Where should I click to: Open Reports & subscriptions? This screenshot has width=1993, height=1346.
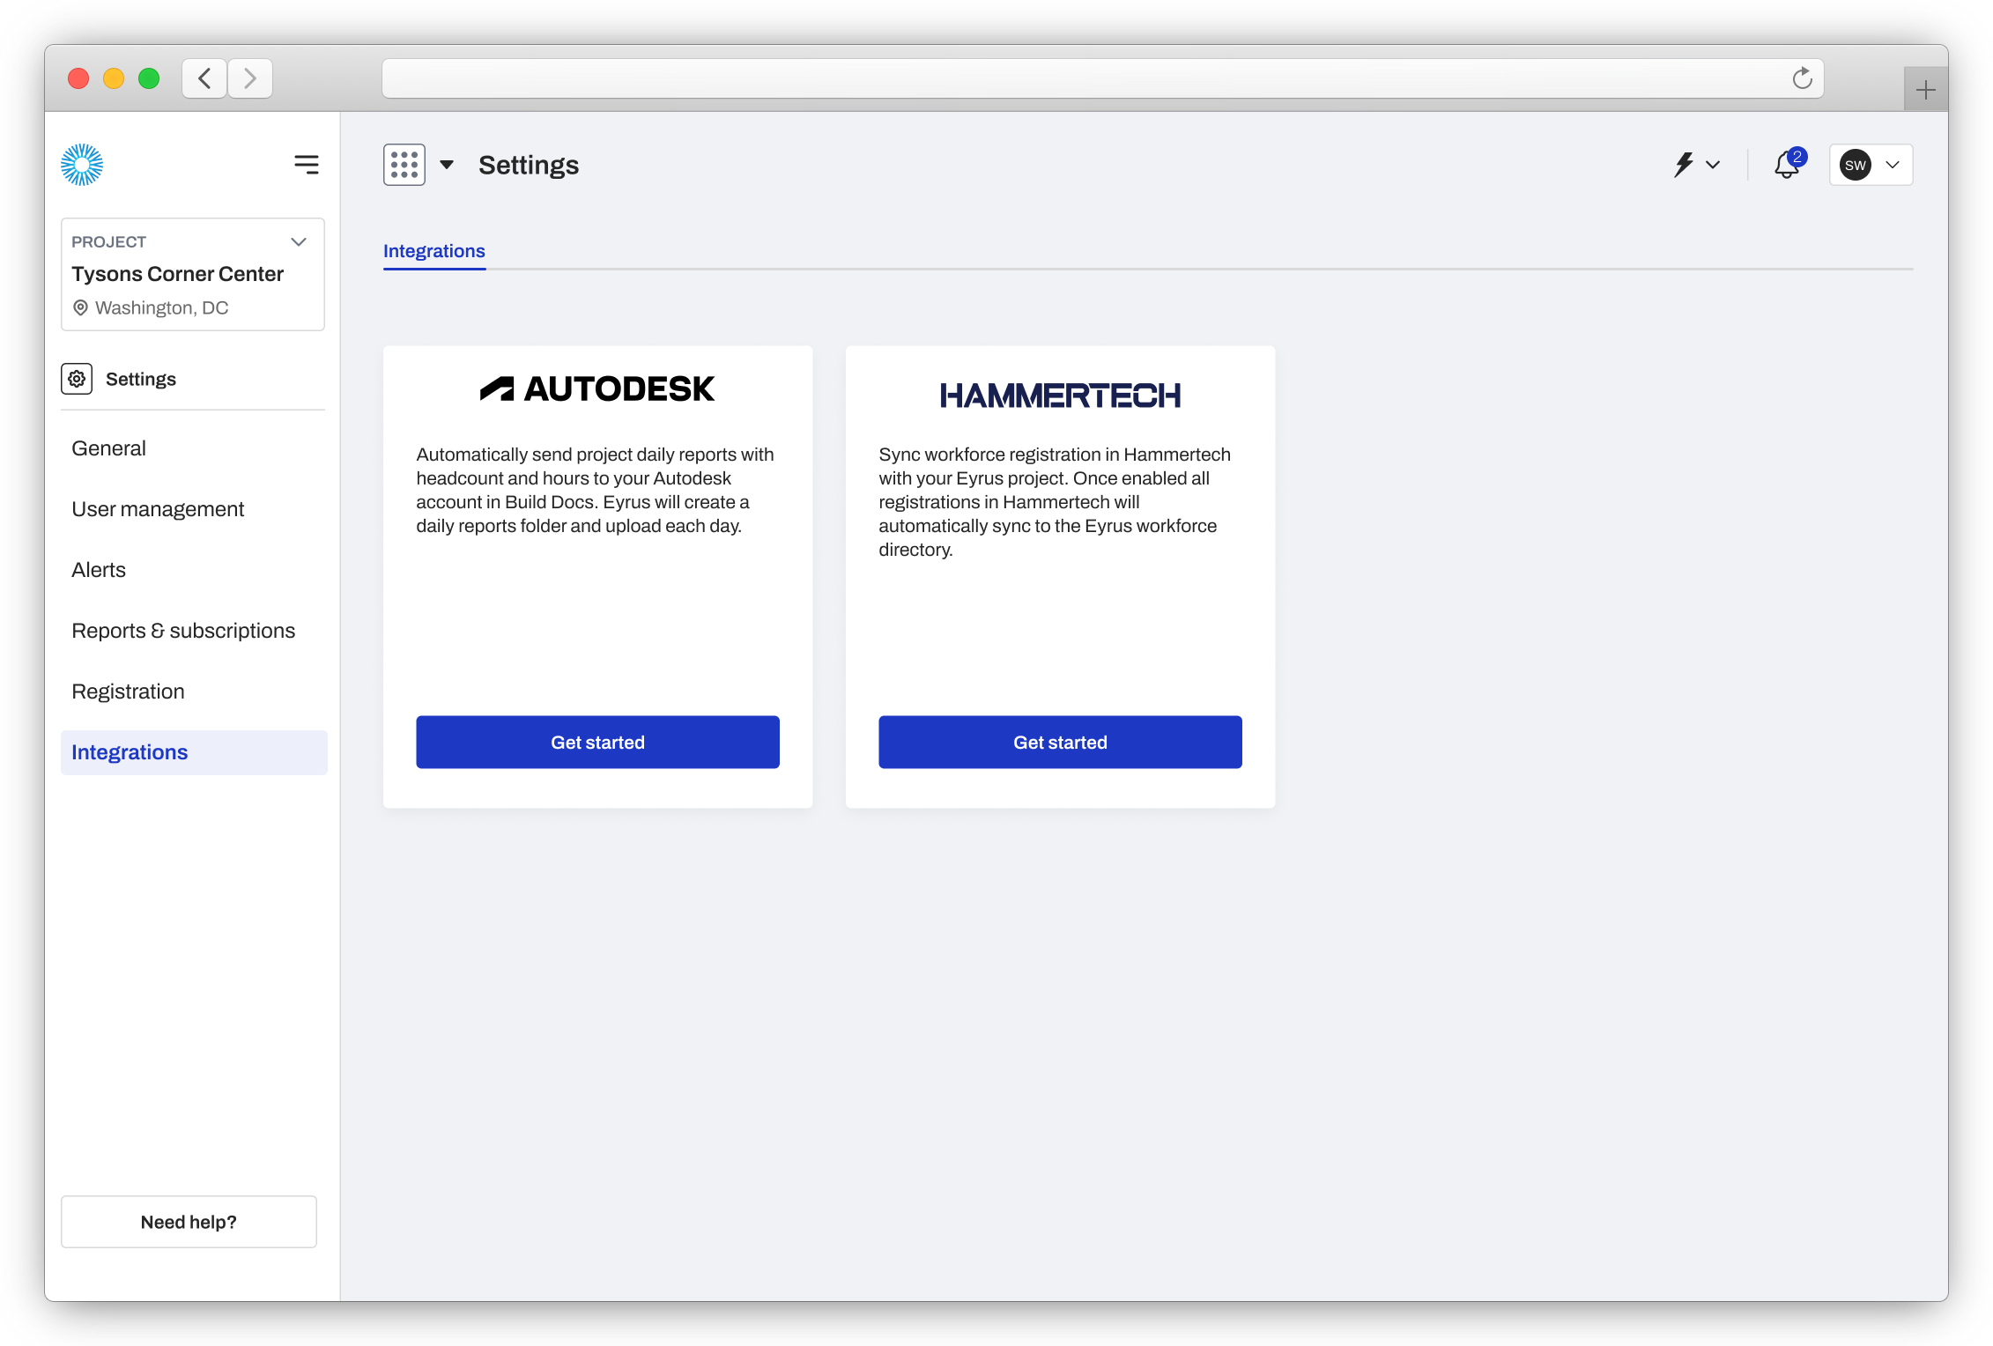pyautogui.click(x=183, y=631)
